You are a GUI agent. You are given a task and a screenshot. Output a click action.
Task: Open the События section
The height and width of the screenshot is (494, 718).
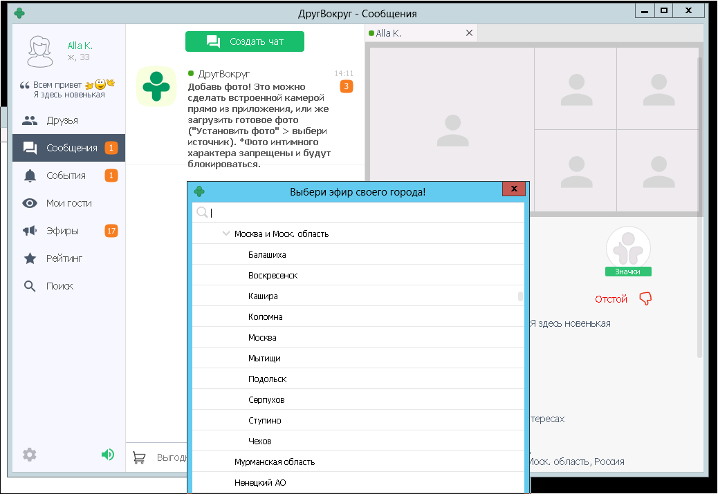point(68,175)
